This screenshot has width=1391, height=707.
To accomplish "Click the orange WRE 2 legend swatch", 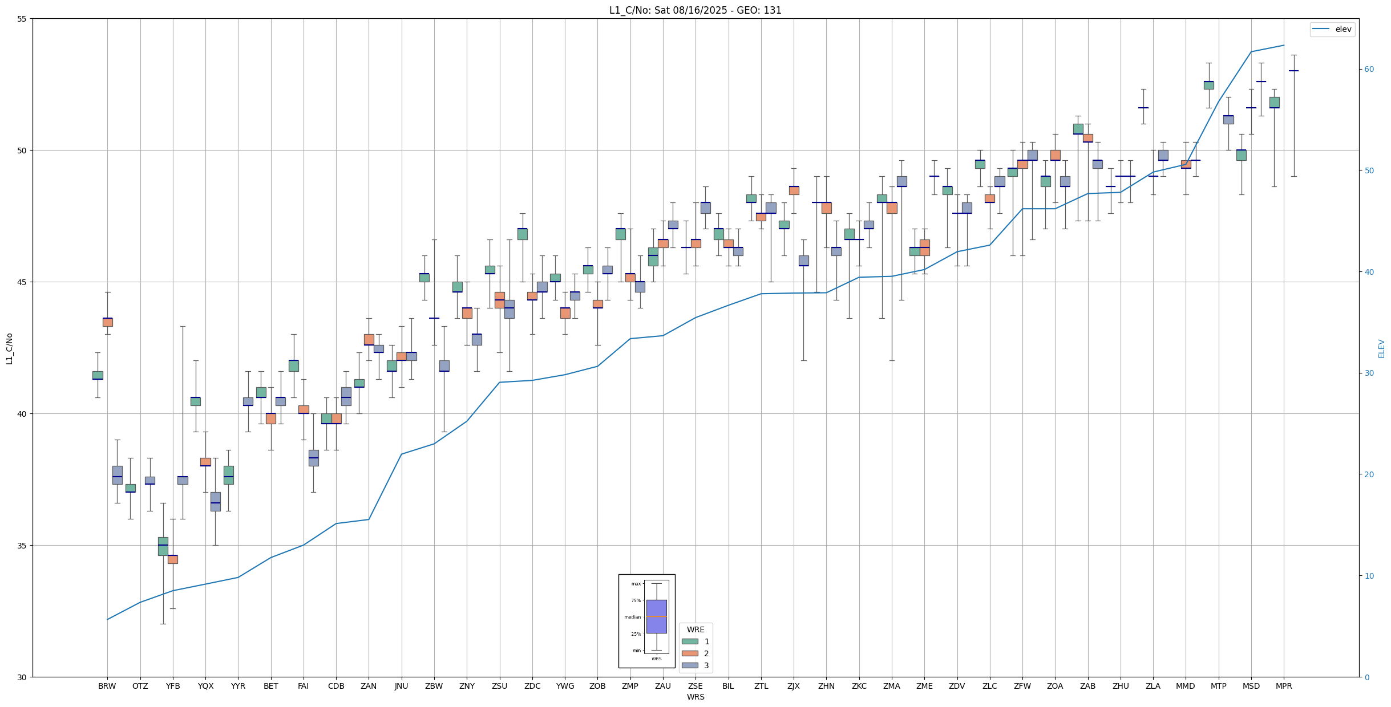I will click(x=690, y=653).
